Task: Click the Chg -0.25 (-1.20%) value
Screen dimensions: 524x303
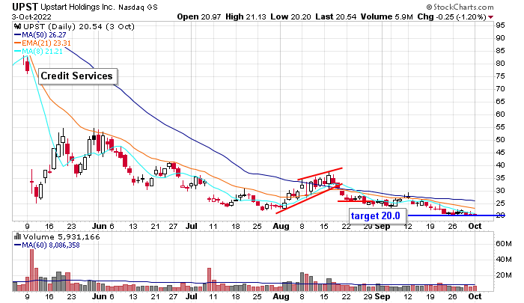Action: [x=451, y=16]
